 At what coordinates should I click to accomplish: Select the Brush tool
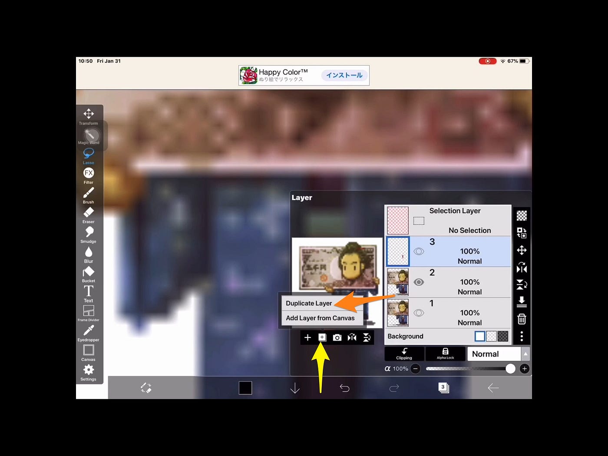tap(89, 195)
